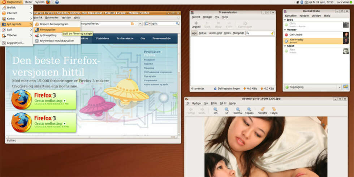The width and height of the screenshot is (354, 177).
Task: Click the help launcher in top panel
Action: point(57,2)
